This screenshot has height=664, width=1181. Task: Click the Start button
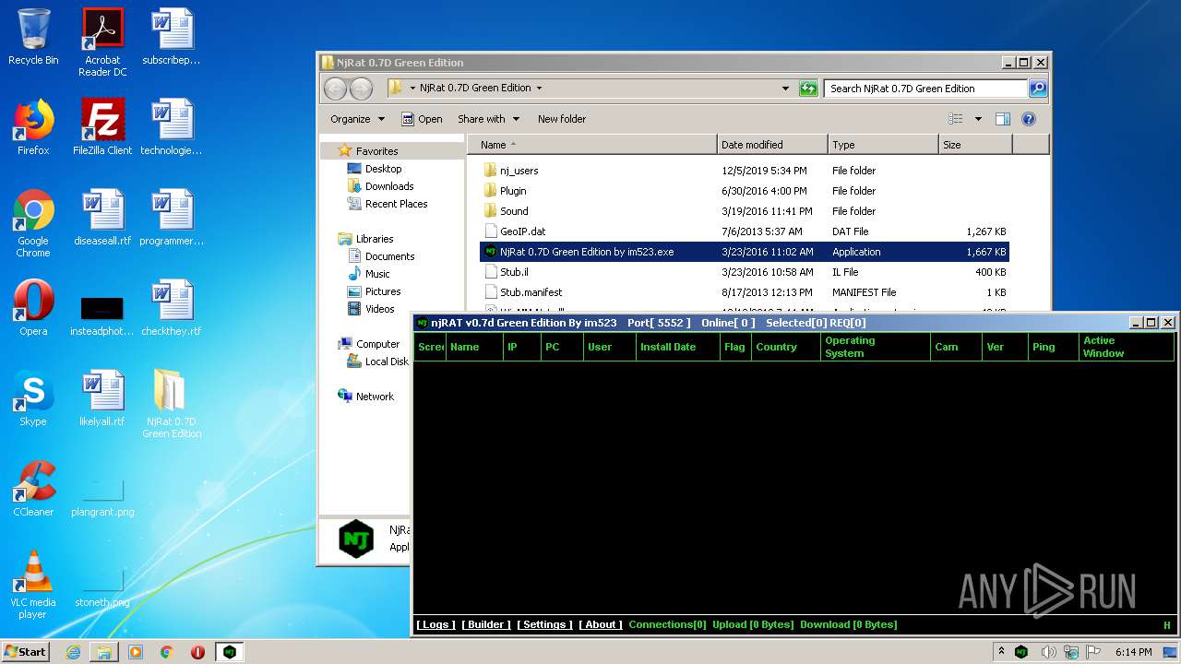(25, 652)
